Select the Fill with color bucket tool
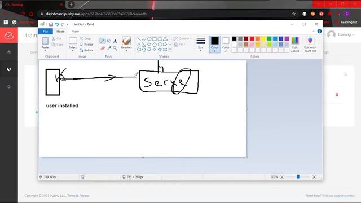Screen dimensions: 361x203 (x=109, y=41)
